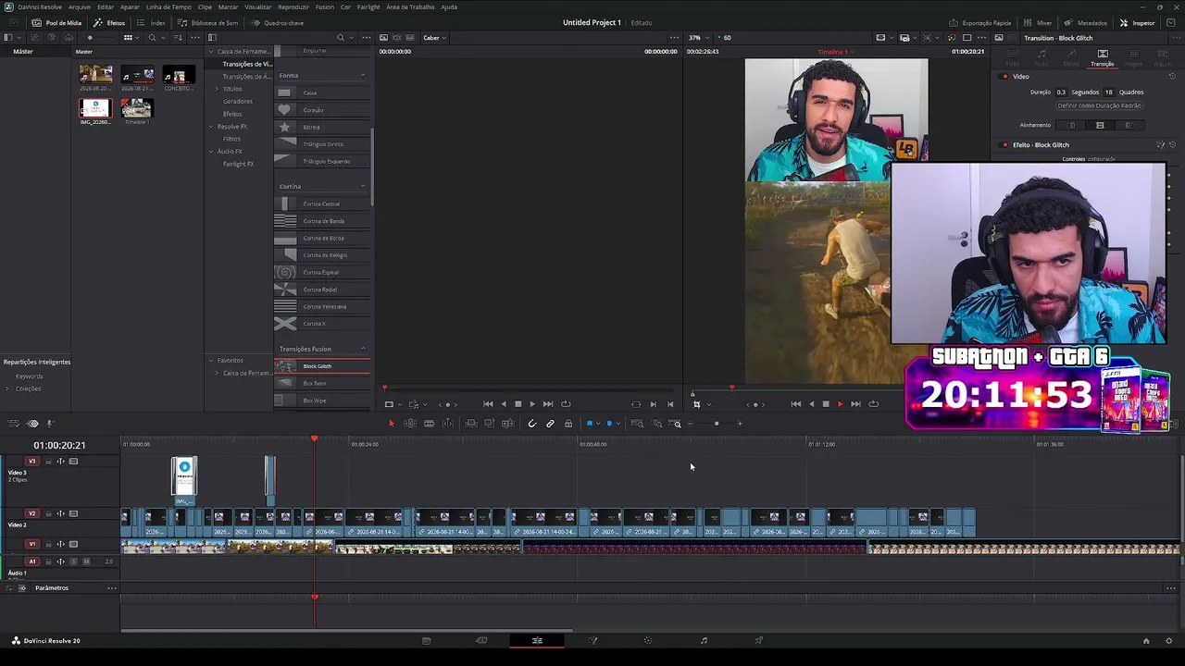This screenshot has width=1185, height=666.
Task: Select the arrow selection tool in timeline toolbar
Action: coord(391,424)
